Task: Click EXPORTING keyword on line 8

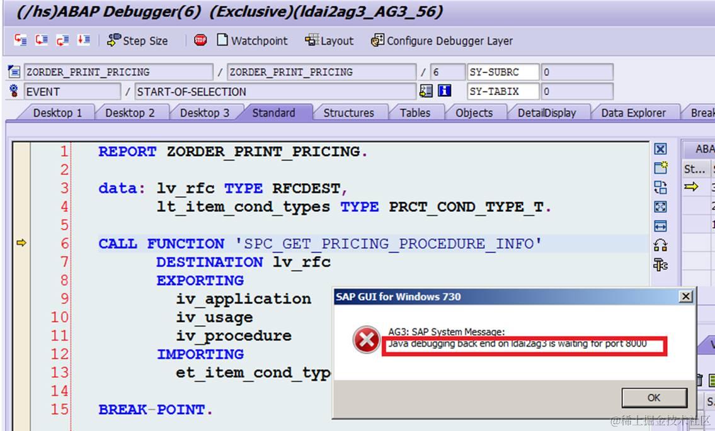Action: click(x=200, y=280)
